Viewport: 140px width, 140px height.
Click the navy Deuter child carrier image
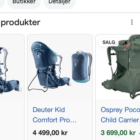[50, 66]
